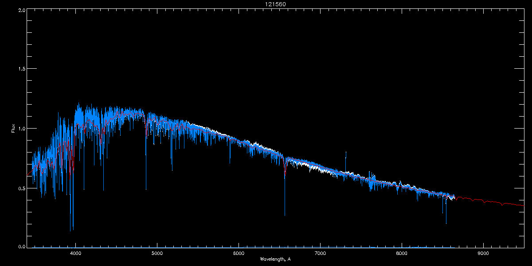Click the Flux y-axis label
Viewport: 532px width, 266px height.
tap(13, 129)
